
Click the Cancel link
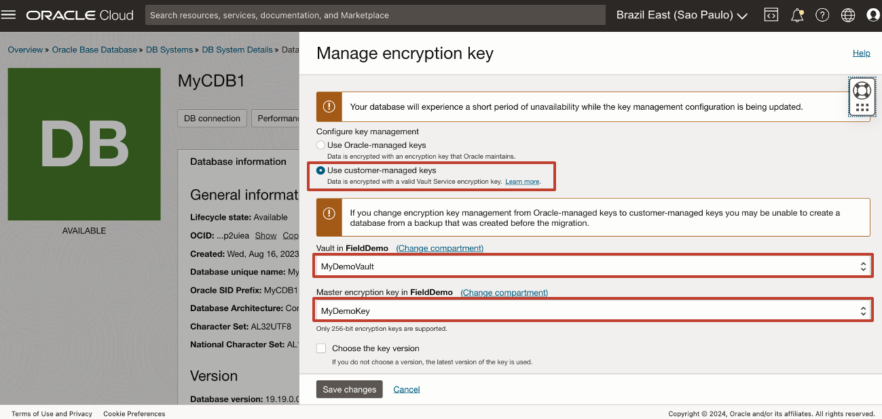[407, 389]
